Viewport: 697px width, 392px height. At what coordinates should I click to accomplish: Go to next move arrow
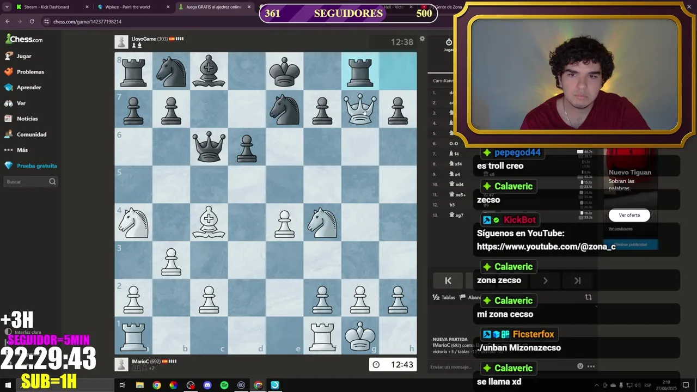tap(545, 280)
